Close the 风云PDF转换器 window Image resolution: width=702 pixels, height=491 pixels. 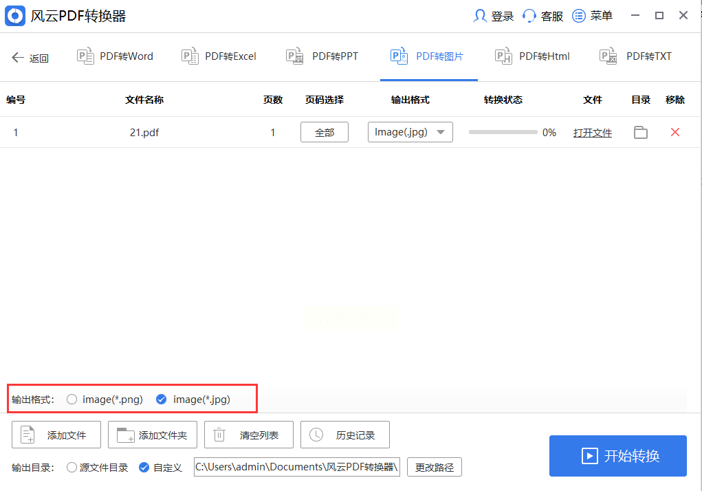(683, 16)
